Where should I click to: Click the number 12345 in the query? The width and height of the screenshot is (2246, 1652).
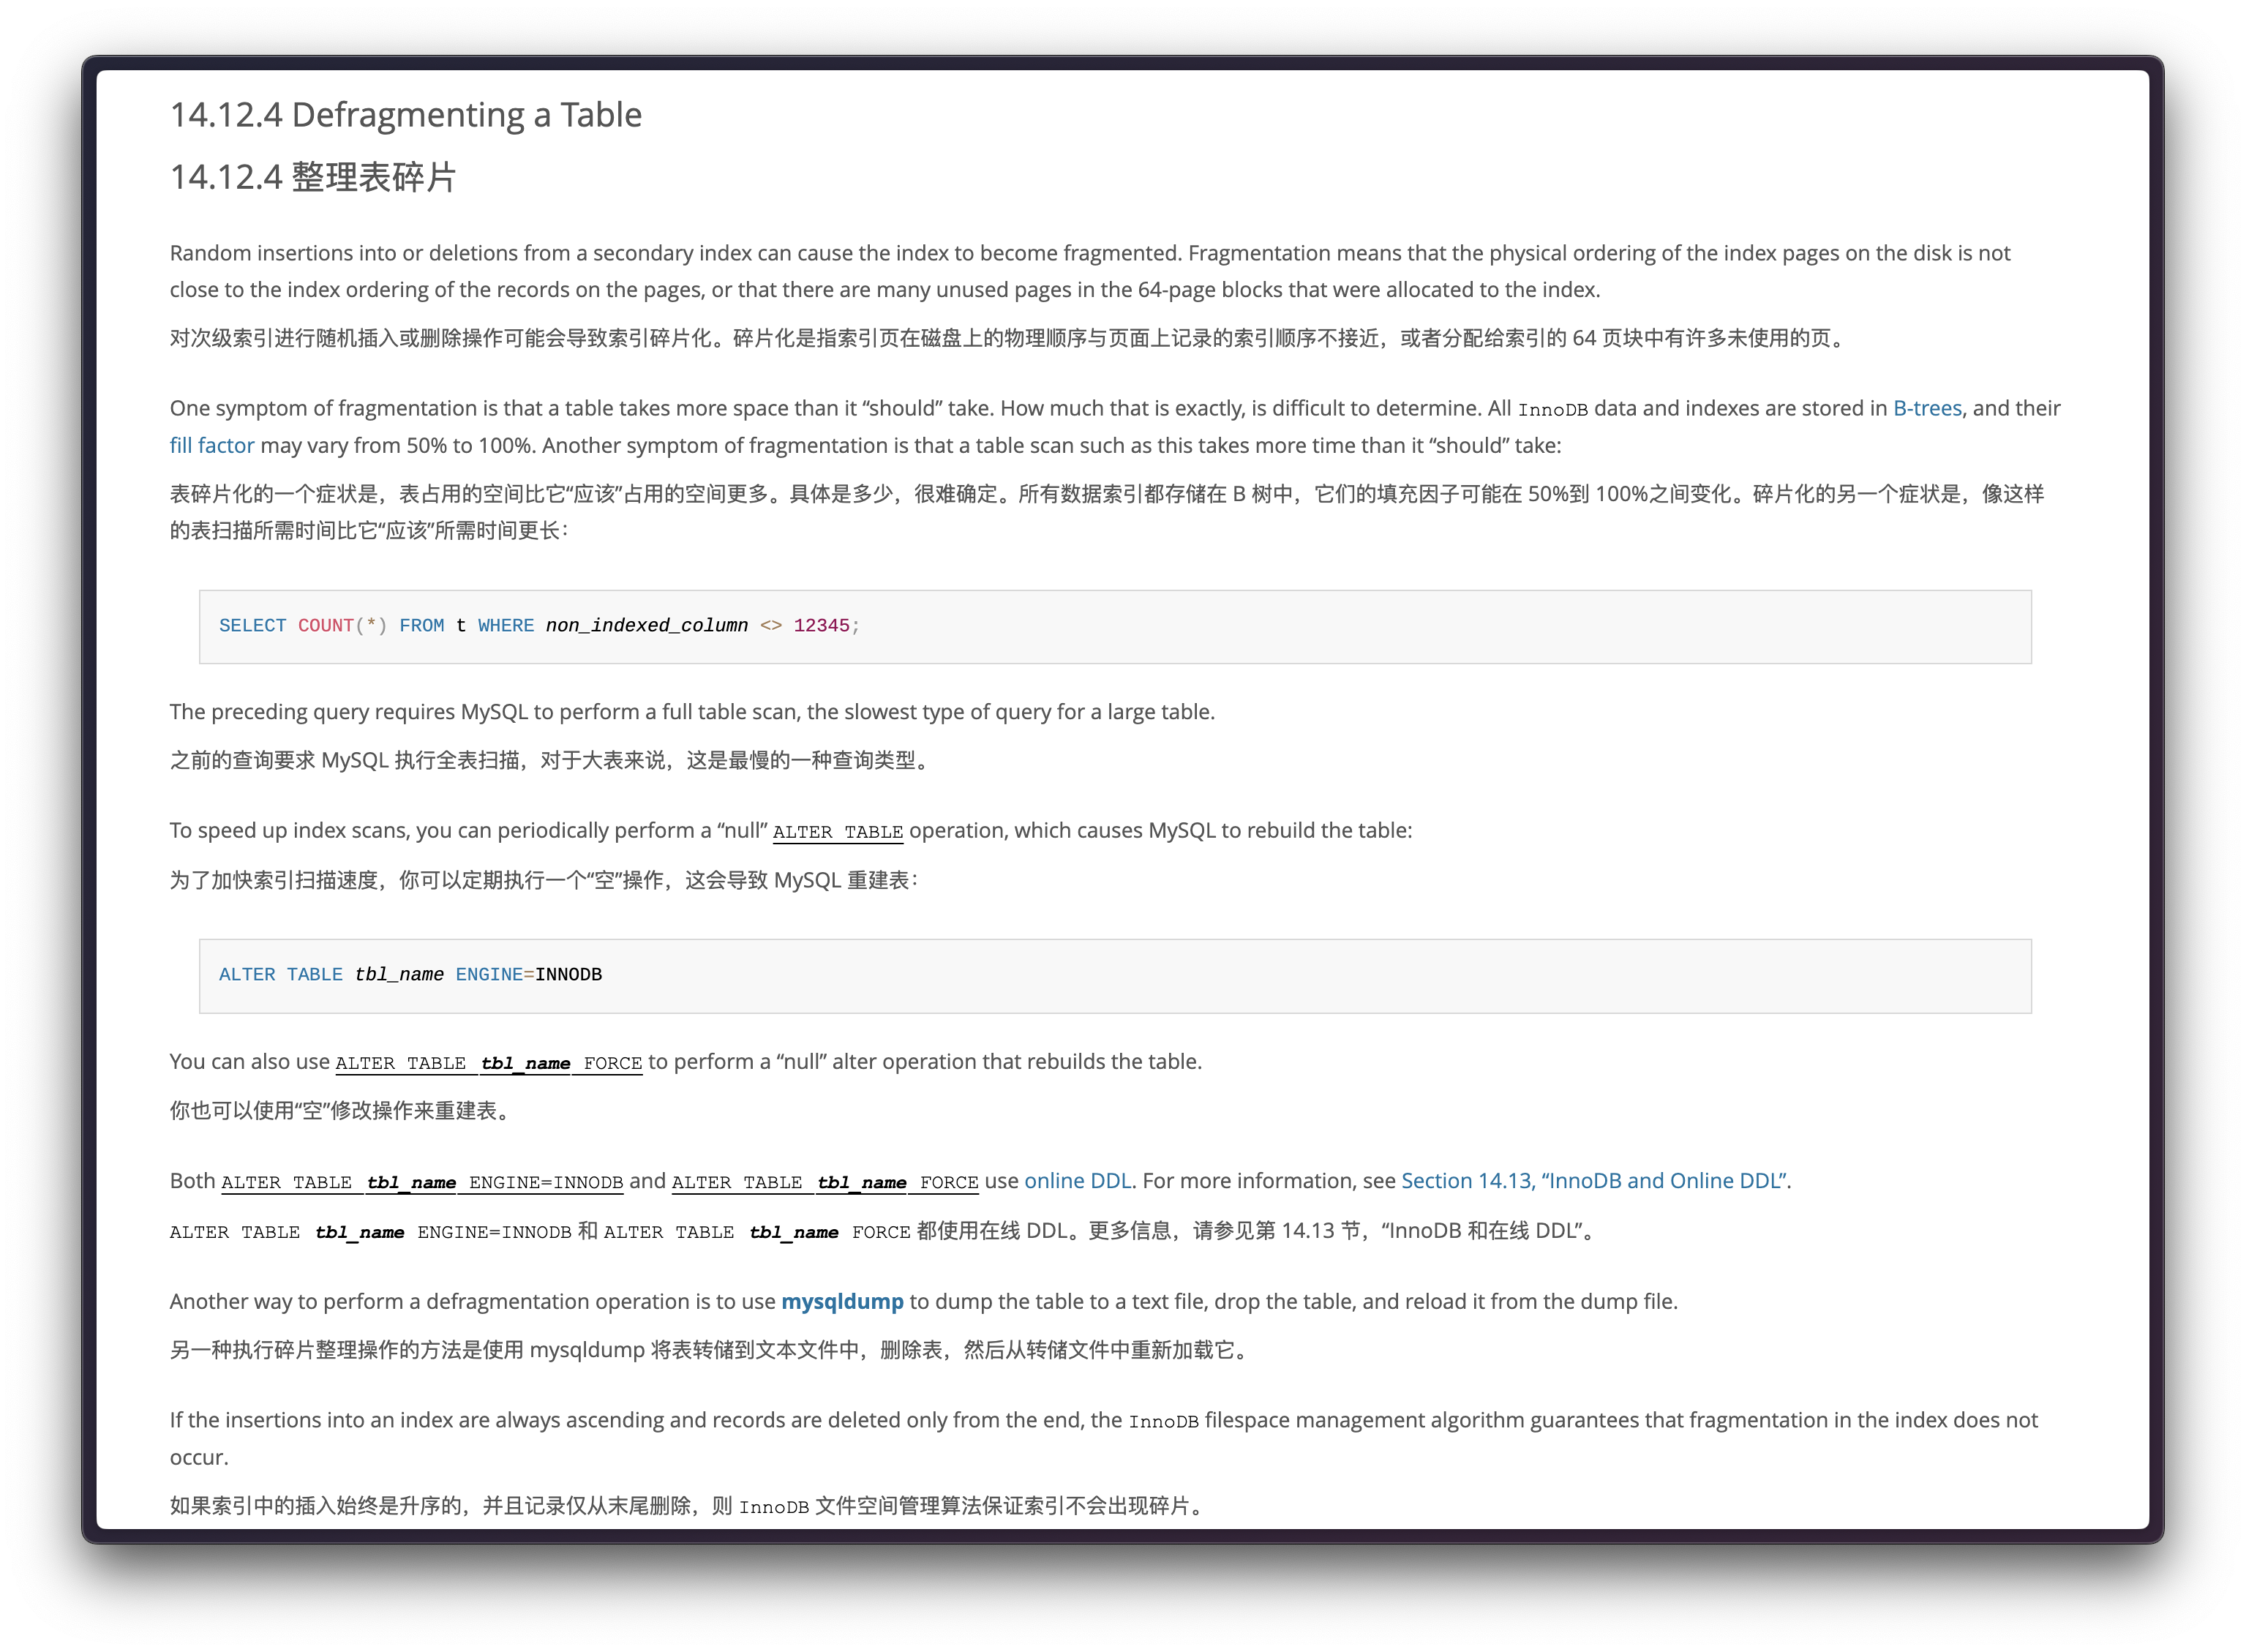point(820,626)
